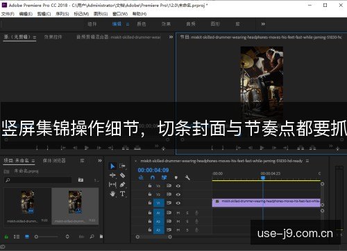Switch project panel to list view
This screenshot has width=347, height=251.
17,236
